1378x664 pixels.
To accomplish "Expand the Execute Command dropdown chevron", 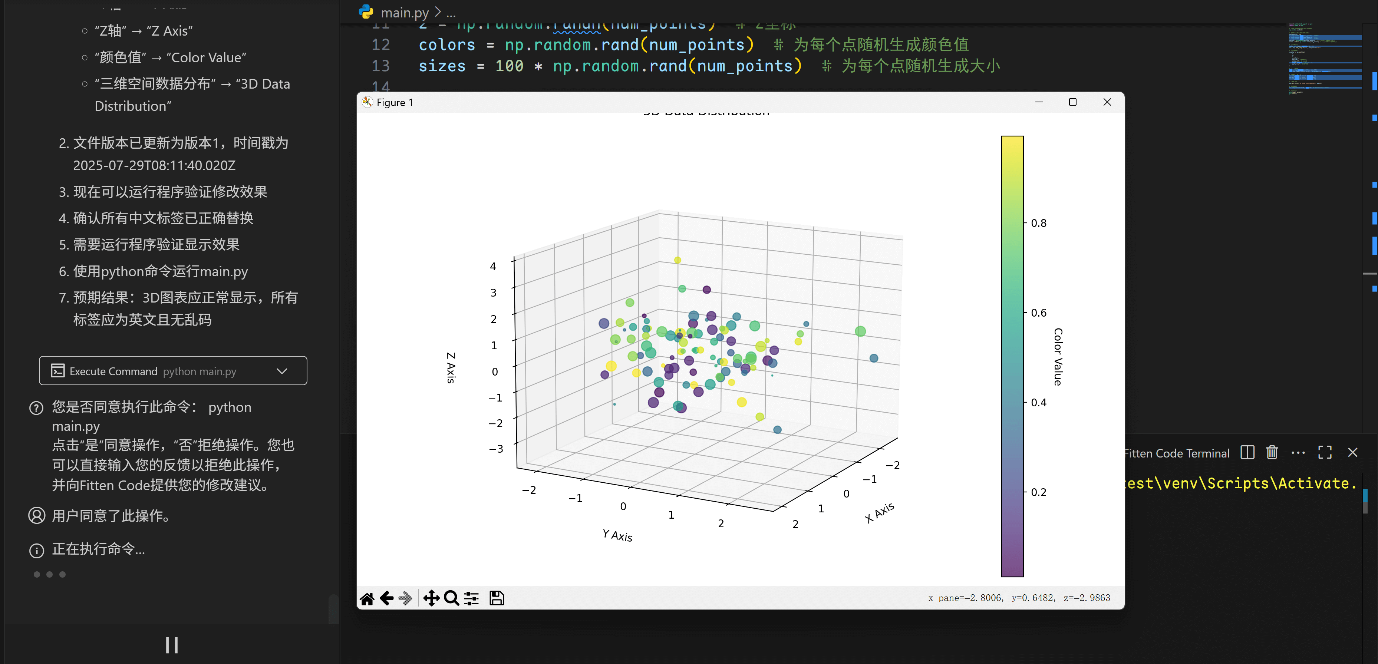I will coord(282,371).
